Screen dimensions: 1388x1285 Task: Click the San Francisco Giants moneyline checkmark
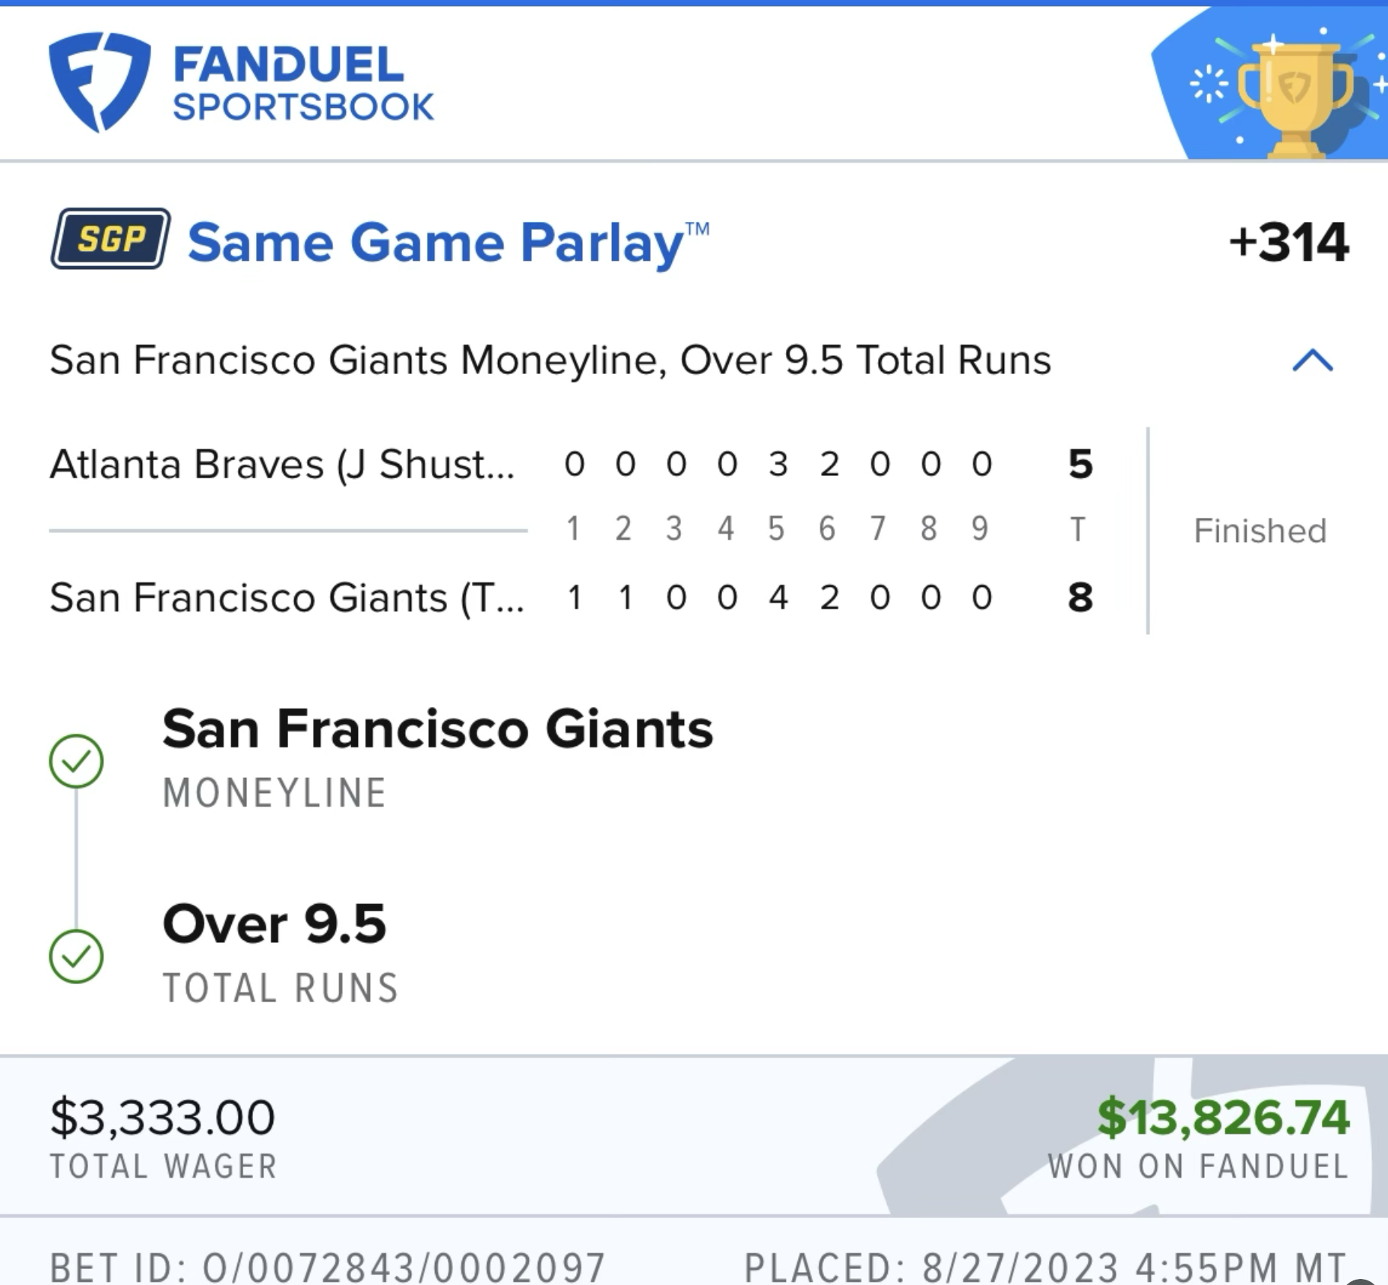(76, 760)
